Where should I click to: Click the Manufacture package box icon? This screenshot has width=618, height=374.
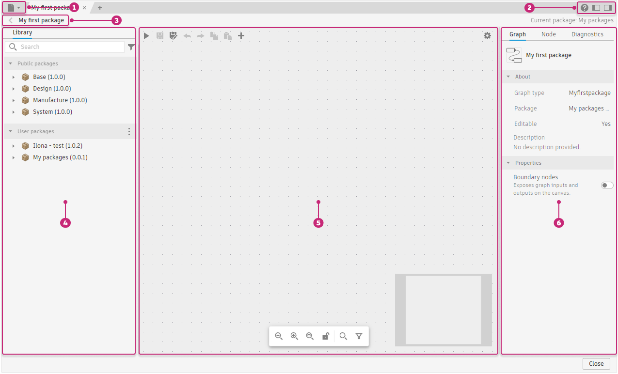25,100
